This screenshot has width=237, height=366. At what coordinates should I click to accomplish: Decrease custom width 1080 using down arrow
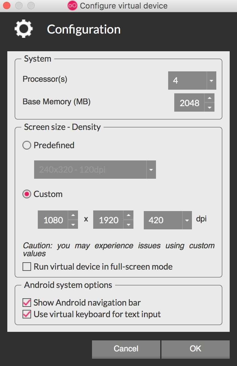[x=73, y=224]
